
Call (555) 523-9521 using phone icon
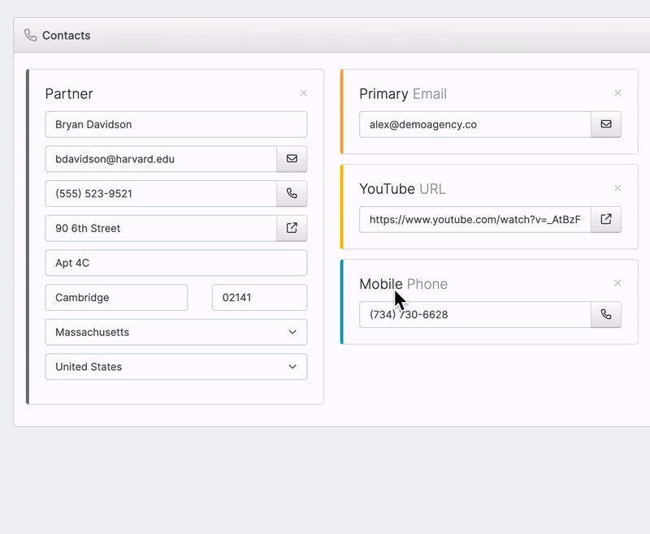click(292, 193)
